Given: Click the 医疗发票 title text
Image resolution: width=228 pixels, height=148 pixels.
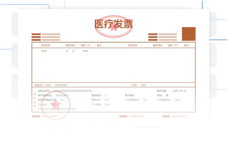Looking at the screenshot, I should [114, 24].
